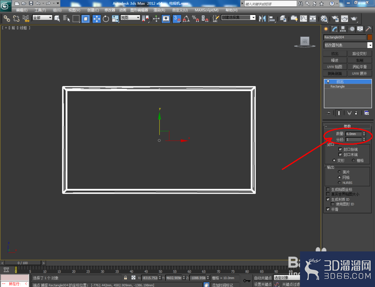Click 路径变形 modifier button
Screen dimensions: 375x287
click(x=360, y=54)
